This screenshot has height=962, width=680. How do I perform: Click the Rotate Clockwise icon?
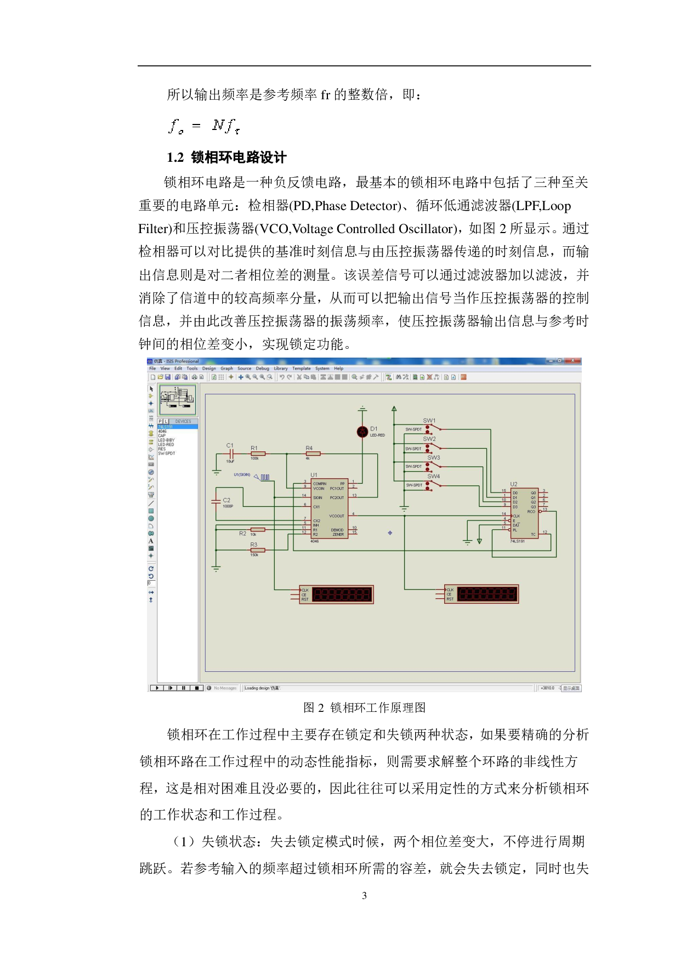151,569
